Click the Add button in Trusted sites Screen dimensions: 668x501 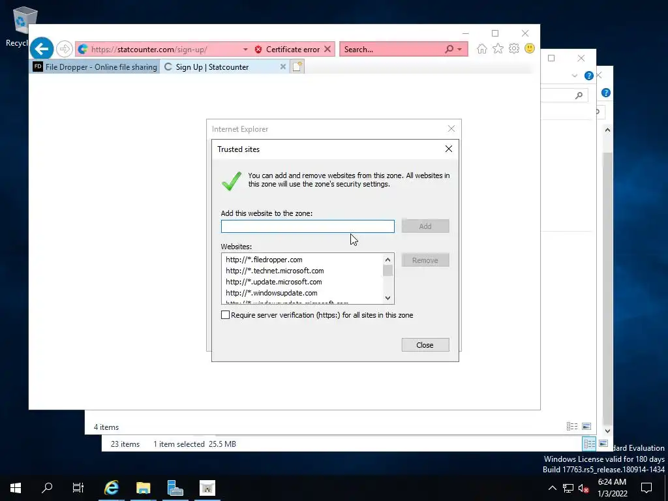pos(425,226)
